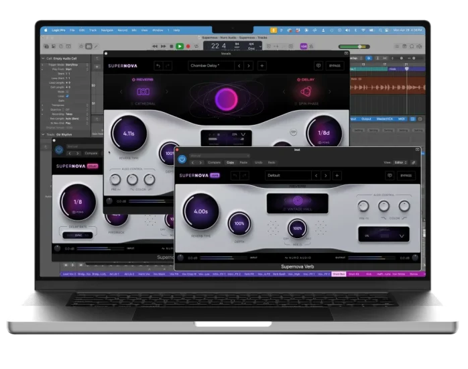The image size is (468, 369).
Task: Toggle the Cycle mode button in transport
Action: [196, 46]
